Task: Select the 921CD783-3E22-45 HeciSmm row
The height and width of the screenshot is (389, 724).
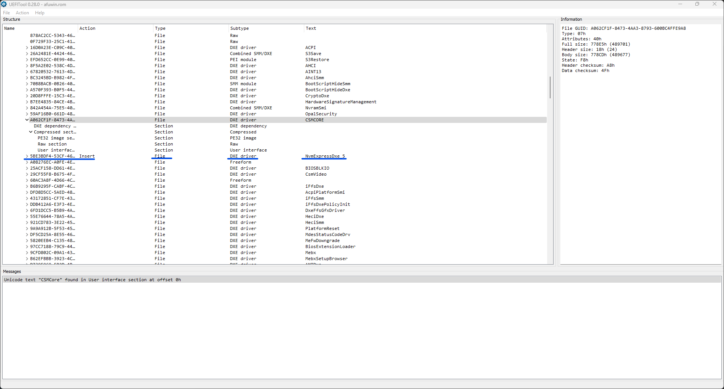Action: coord(275,222)
